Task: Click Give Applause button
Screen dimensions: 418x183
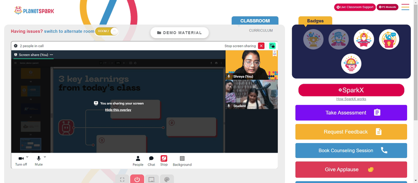Action: tap(351, 169)
